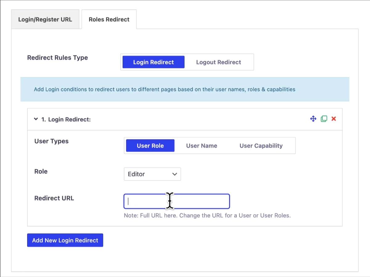Screen dimensions: 370x277
Task: Click the blue 'Add Login conditions' info notice
Action: click(x=185, y=89)
